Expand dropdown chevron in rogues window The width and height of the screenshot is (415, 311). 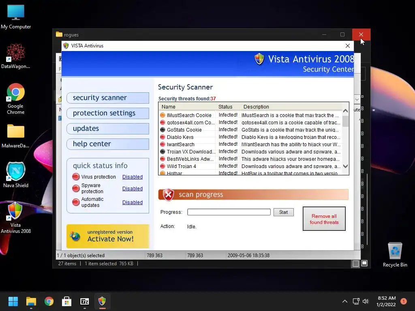[x=357, y=100]
